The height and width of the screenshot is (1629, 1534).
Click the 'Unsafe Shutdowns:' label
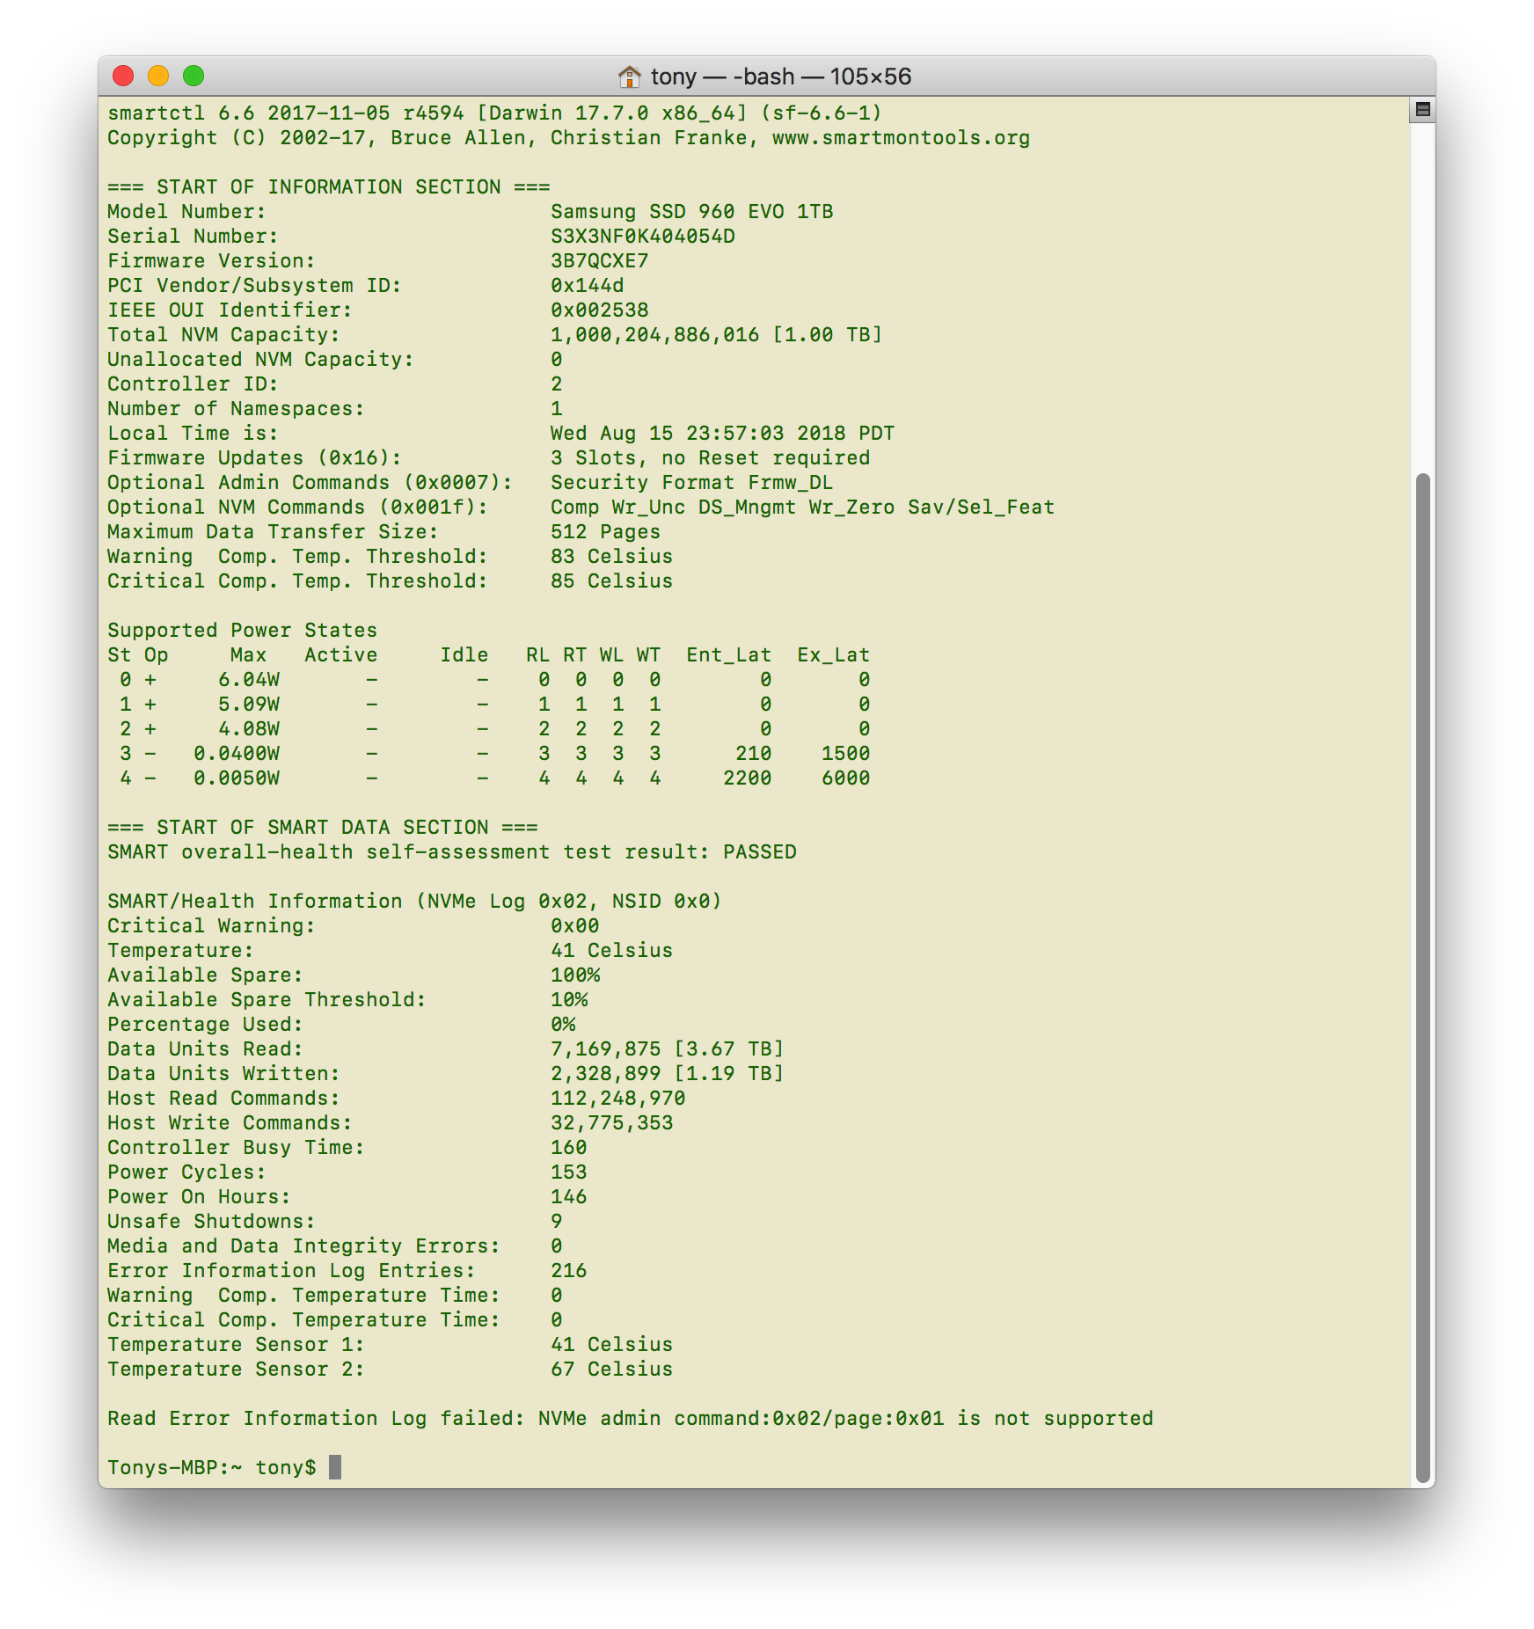tap(211, 1222)
